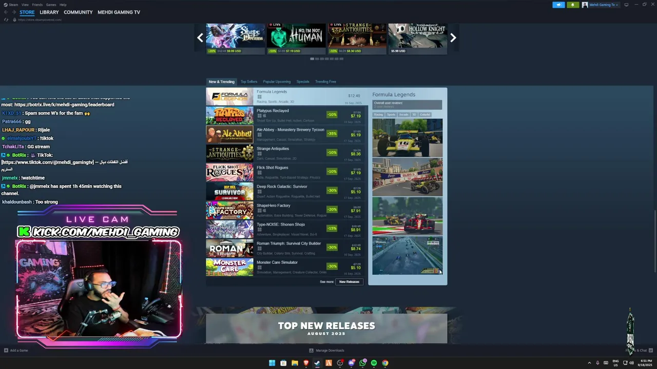The height and width of the screenshot is (369, 657).
Task: Go to the LIBRARY section
Action: point(49,12)
